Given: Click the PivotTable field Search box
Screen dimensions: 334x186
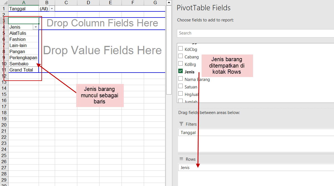Looking at the screenshot, I should [x=254, y=33].
